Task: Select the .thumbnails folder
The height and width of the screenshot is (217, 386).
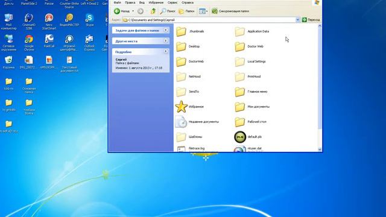Action: [x=190, y=31]
